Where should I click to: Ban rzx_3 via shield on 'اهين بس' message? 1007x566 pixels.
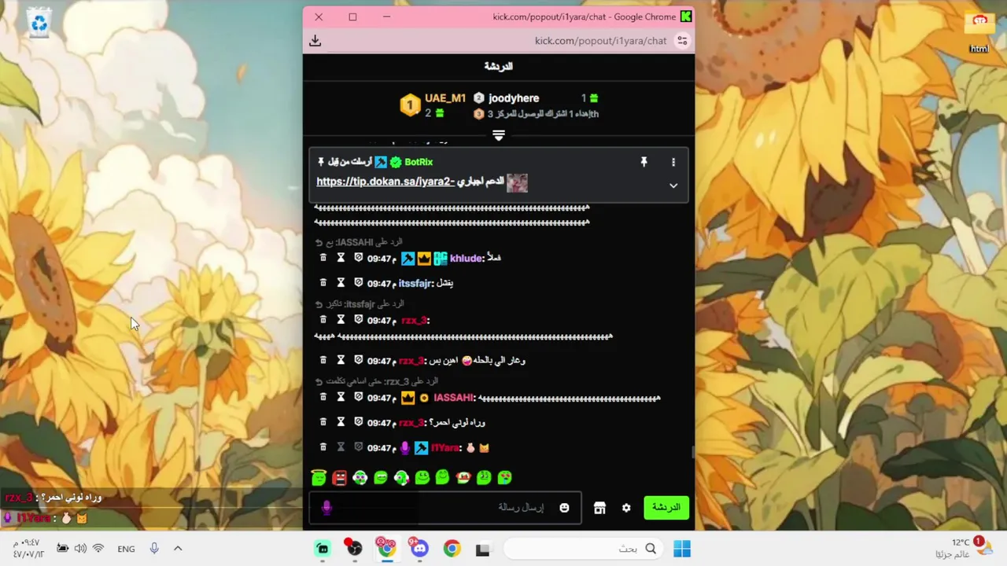click(358, 360)
